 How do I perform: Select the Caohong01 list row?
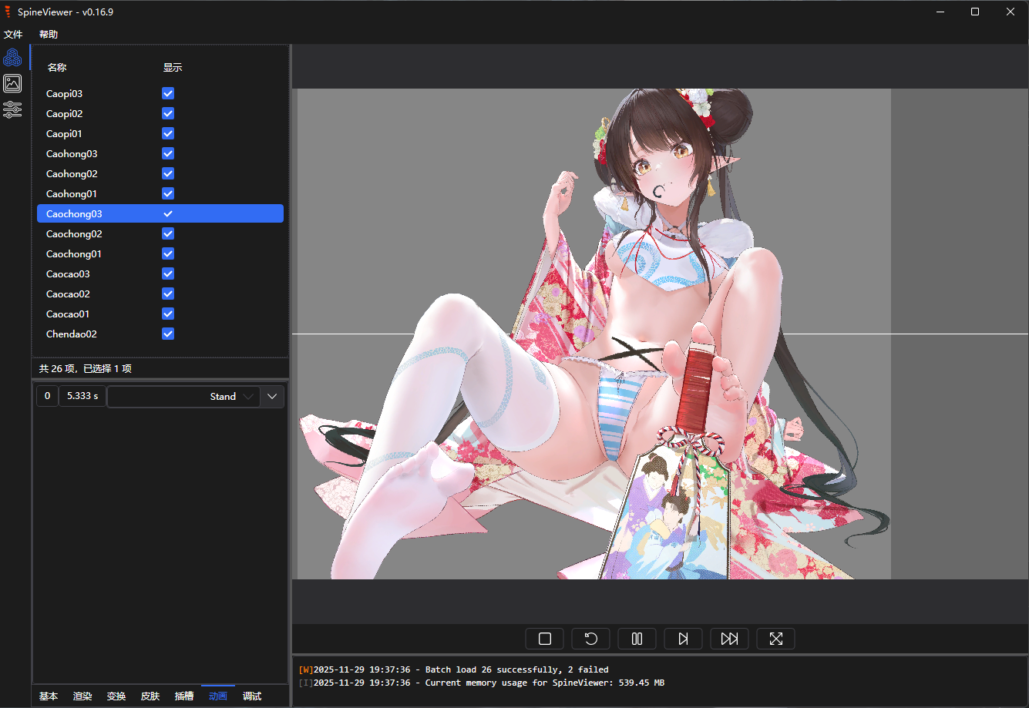[160, 193]
